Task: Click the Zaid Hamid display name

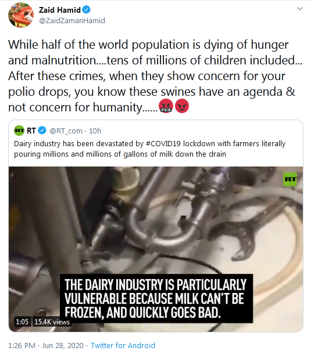Action: [x=59, y=10]
